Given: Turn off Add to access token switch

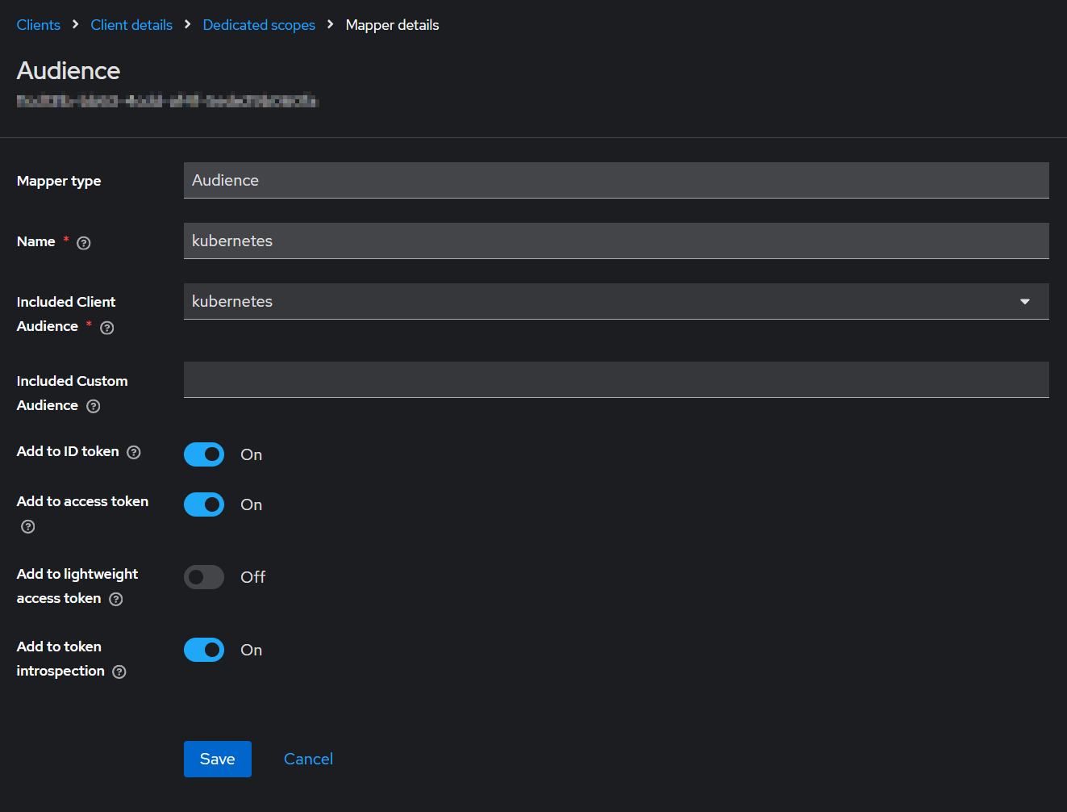Looking at the screenshot, I should pyautogui.click(x=204, y=504).
